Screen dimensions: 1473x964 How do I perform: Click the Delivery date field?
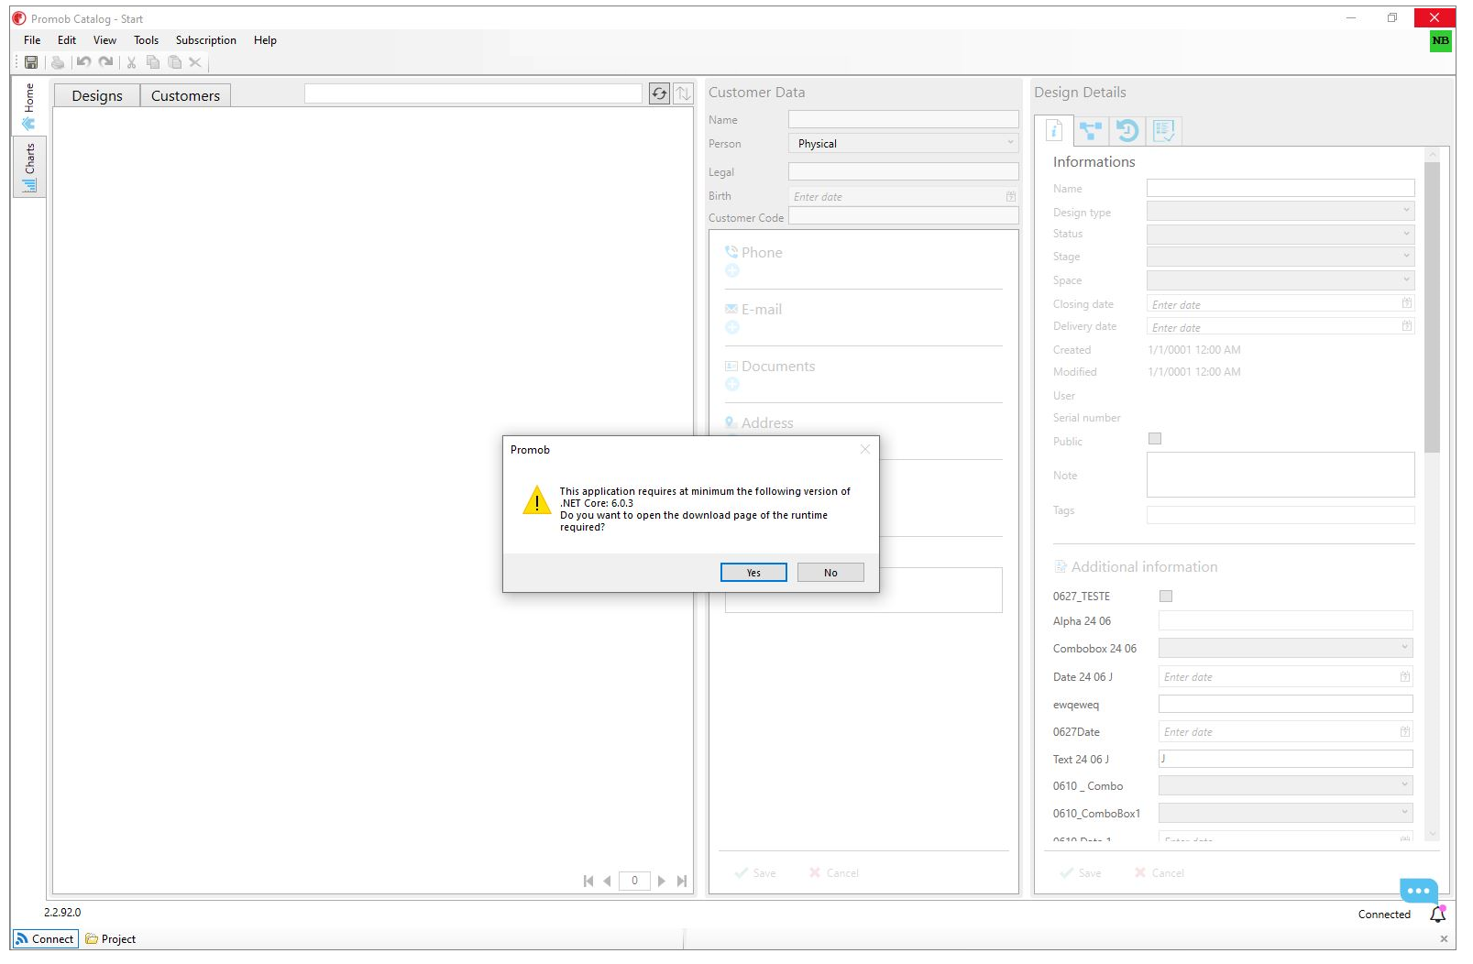1281,326
